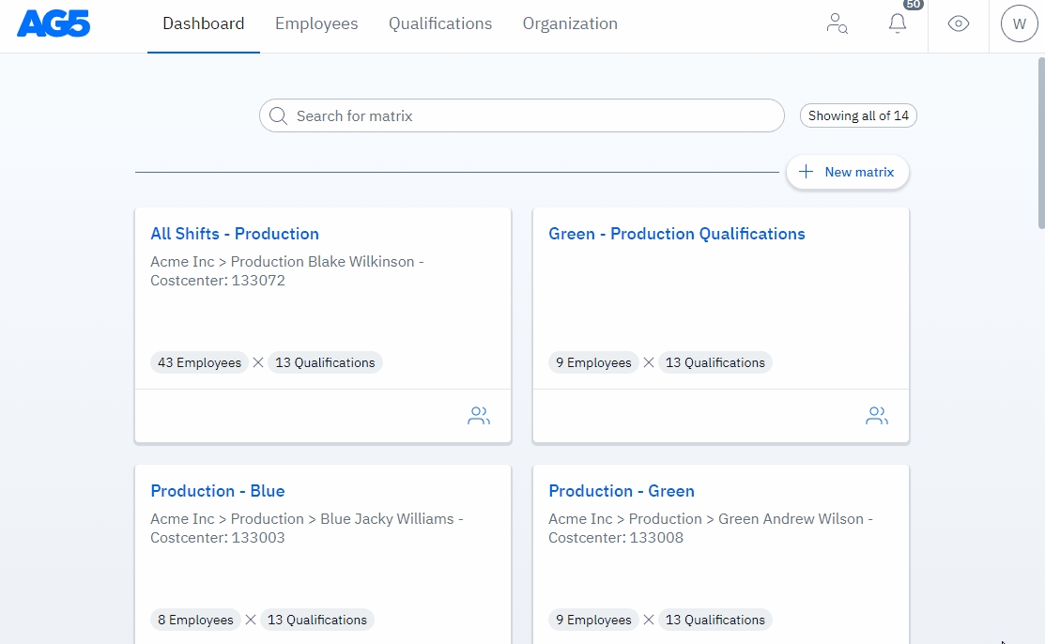Click the AG5 logo

(54, 23)
